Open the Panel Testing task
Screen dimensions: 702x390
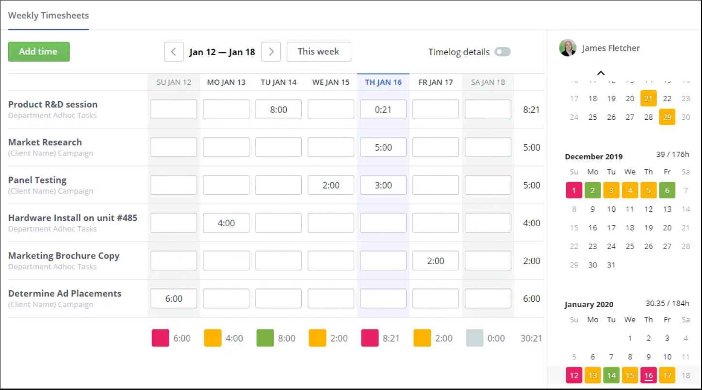(x=37, y=180)
